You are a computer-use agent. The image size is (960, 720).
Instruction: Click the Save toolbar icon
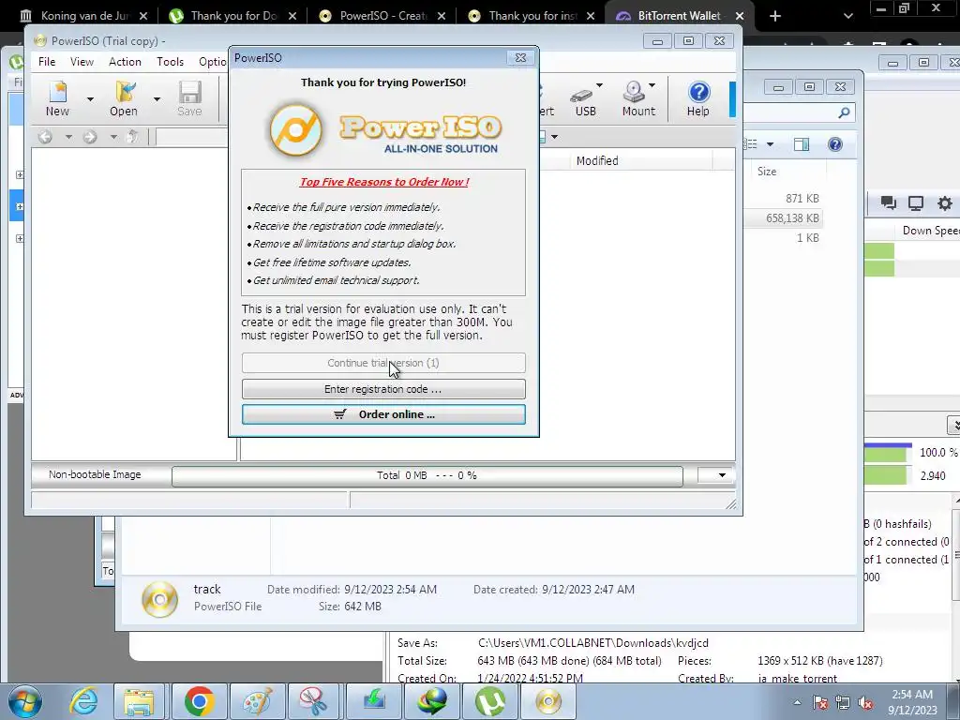(189, 97)
